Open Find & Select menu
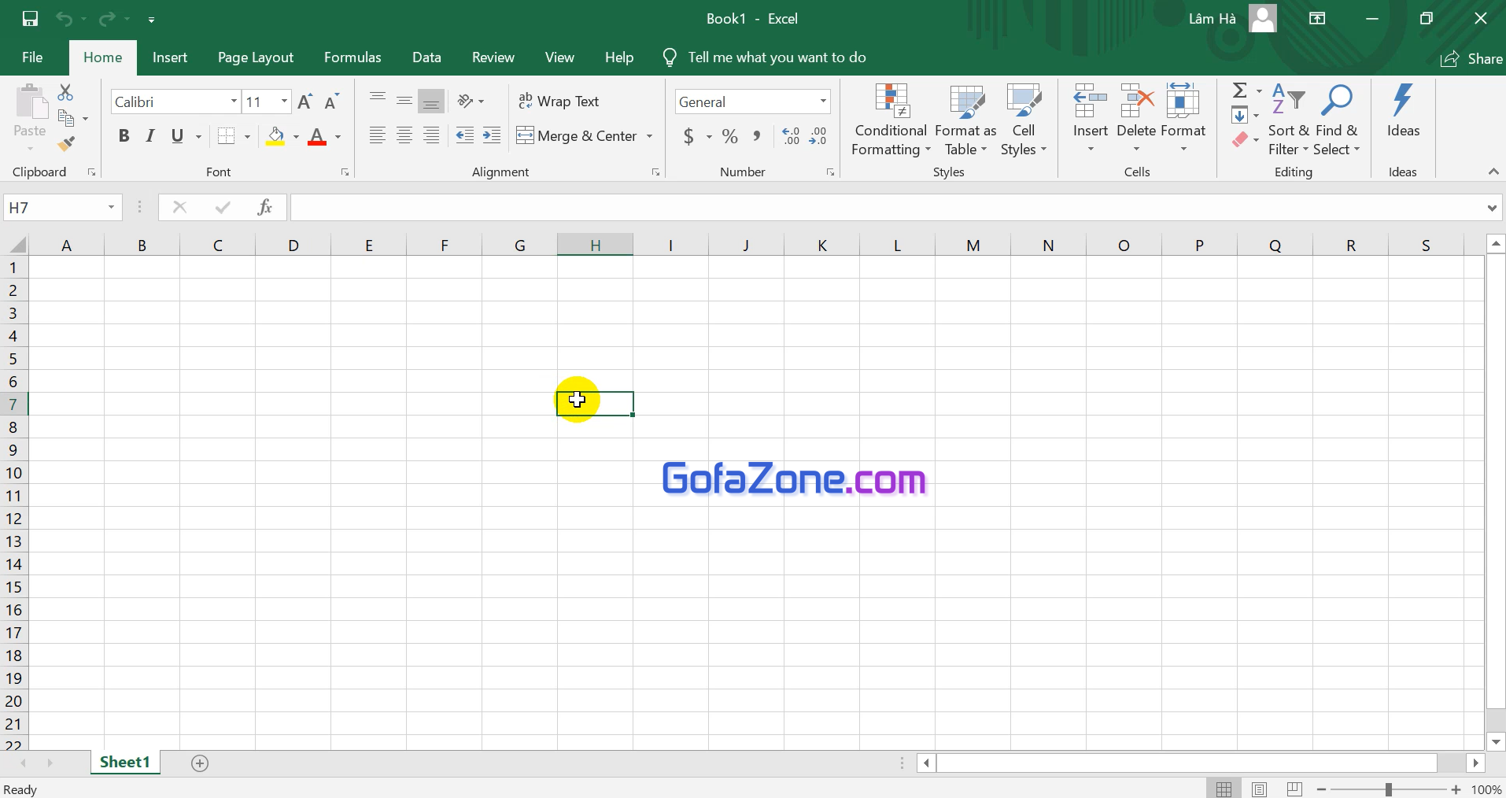This screenshot has height=798, width=1506. click(x=1336, y=120)
